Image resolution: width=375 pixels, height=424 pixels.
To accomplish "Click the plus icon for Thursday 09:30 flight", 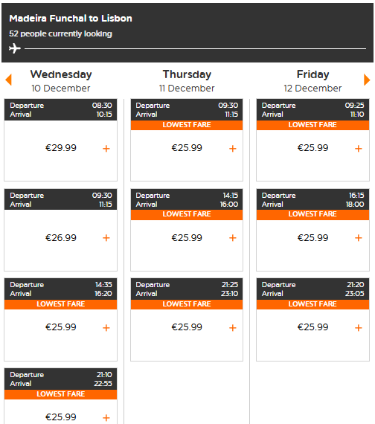I will click(x=233, y=149).
